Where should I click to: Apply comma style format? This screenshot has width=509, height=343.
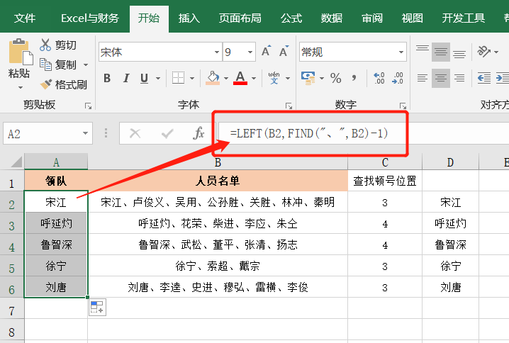point(354,78)
